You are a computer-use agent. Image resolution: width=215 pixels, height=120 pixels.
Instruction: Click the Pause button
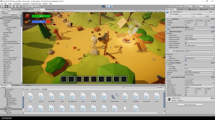(107, 6)
